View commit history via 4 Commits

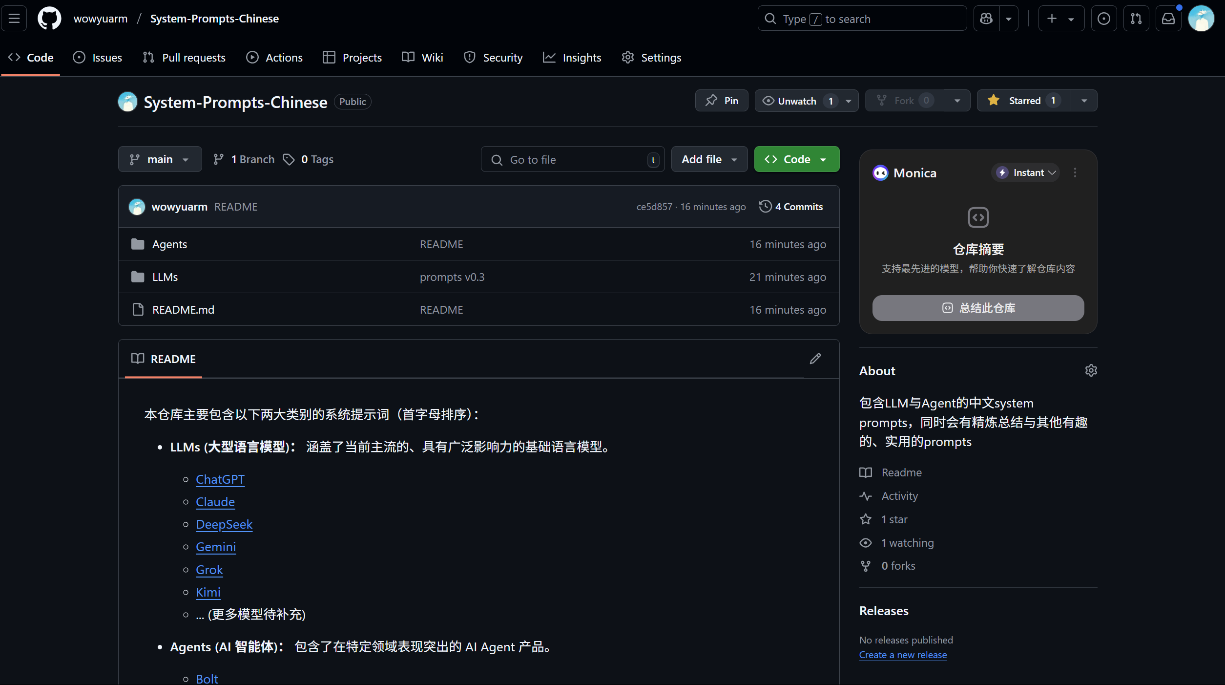(791, 207)
